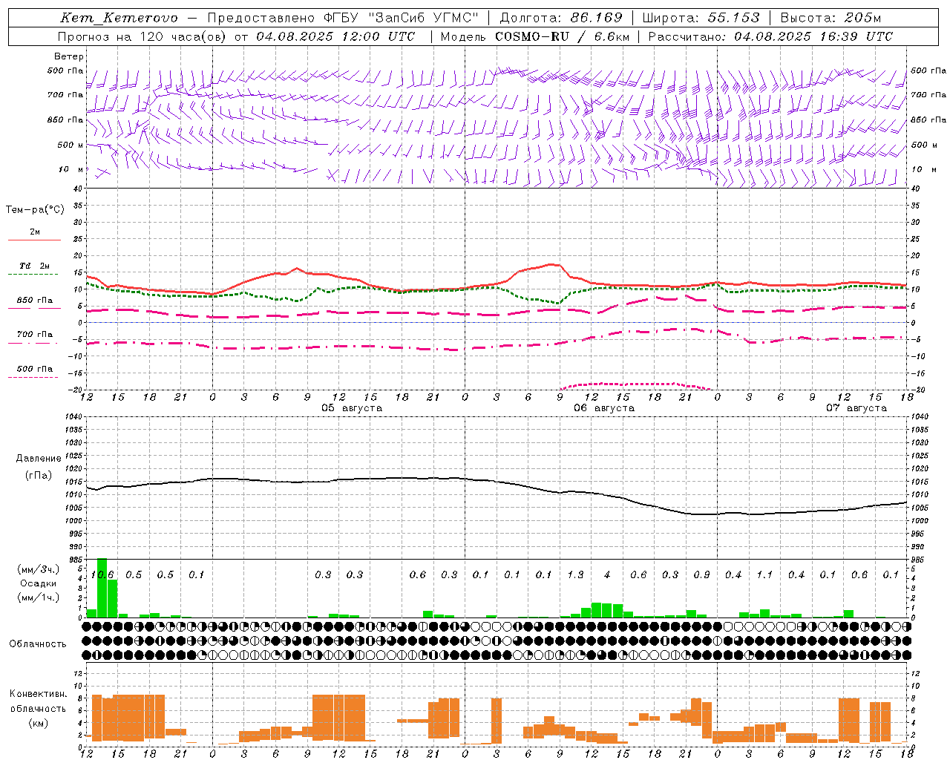This screenshot has height=760, width=950.
Task: Click the 10 м wind level label on left
Action: 71,170
